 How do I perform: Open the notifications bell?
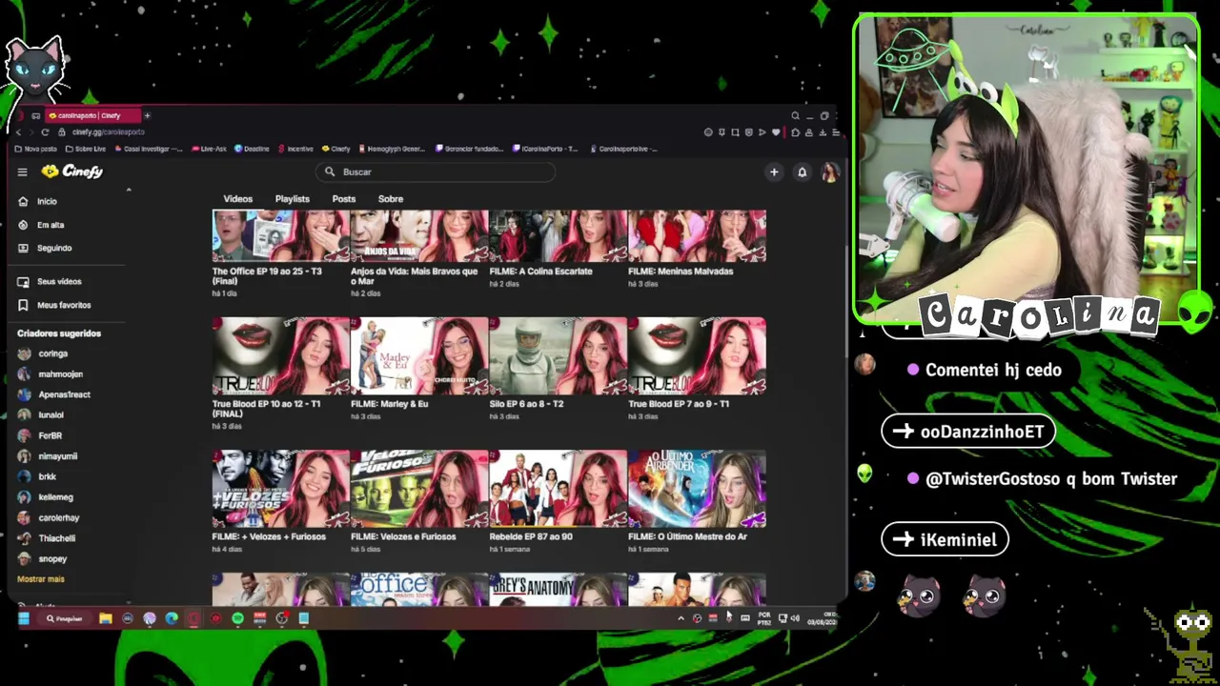pos(802,172)
